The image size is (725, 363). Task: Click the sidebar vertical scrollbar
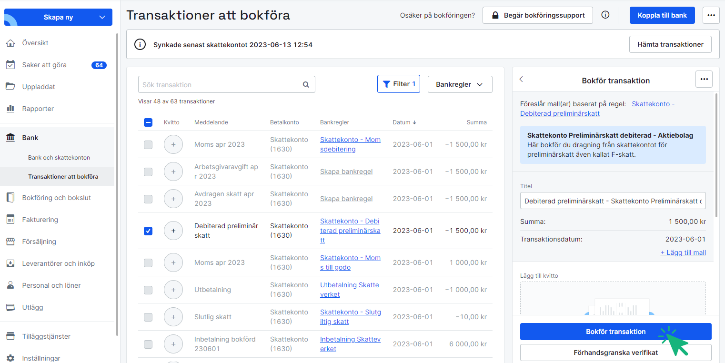pyautogui.click(x=117, y=181)
